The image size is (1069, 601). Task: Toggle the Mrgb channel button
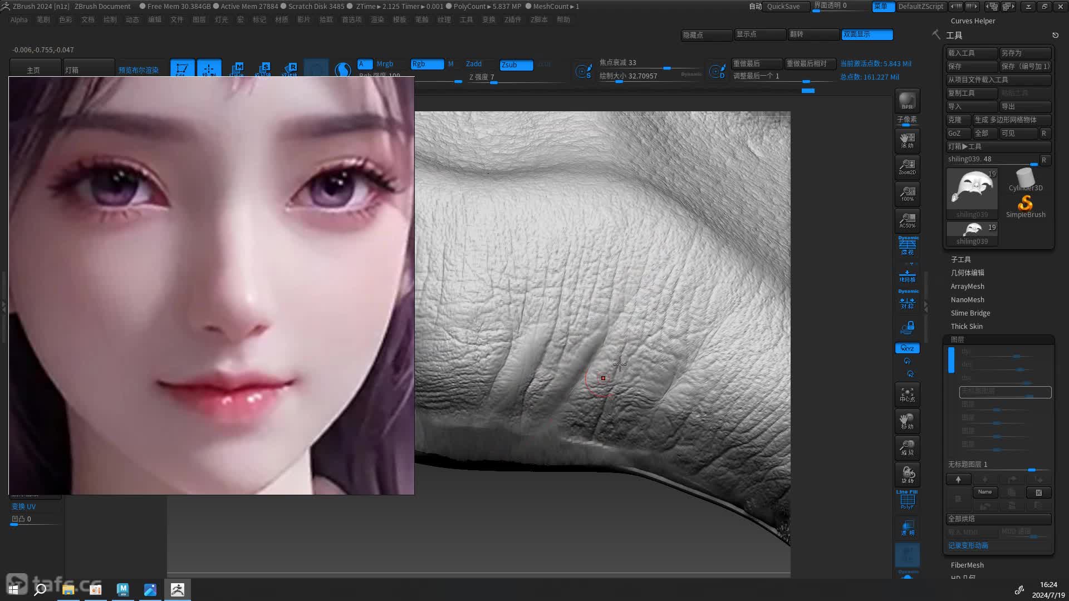point(385,64)
